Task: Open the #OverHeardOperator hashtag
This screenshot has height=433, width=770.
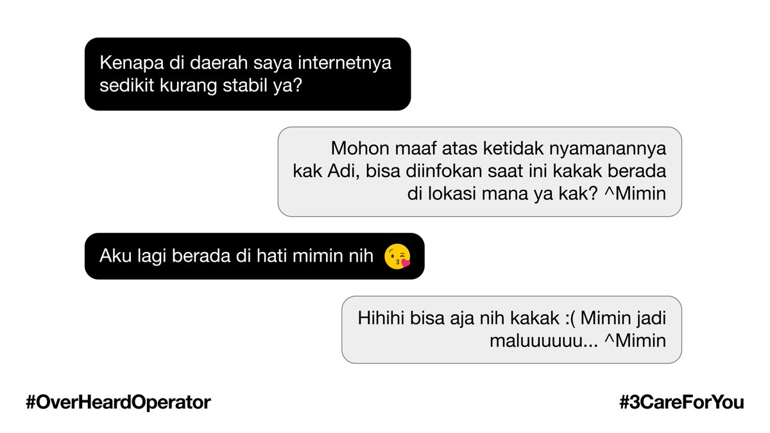Action: point(118,403)
